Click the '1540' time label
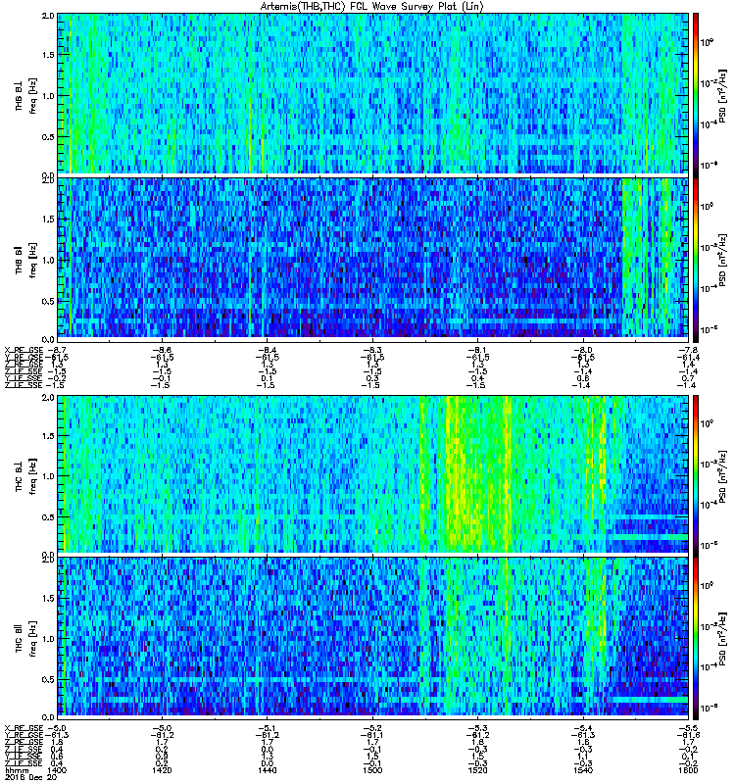Image resolution: width=735 pixels, height=784 pixels. [582, 770]
